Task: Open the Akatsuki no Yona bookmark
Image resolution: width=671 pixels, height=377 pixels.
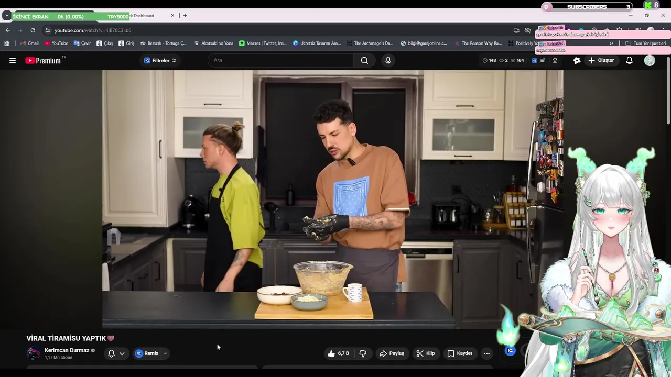Action: 213,43
